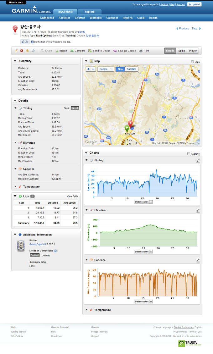Image resolution: width=213 pixels, height=354 pixels.
Task: Open the myConnect tab
Action: [65, 12]
